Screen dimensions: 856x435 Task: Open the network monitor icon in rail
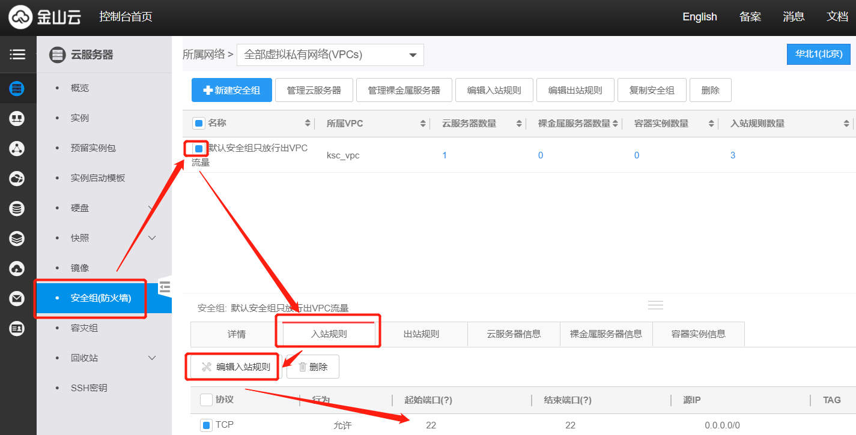point(17,118)
